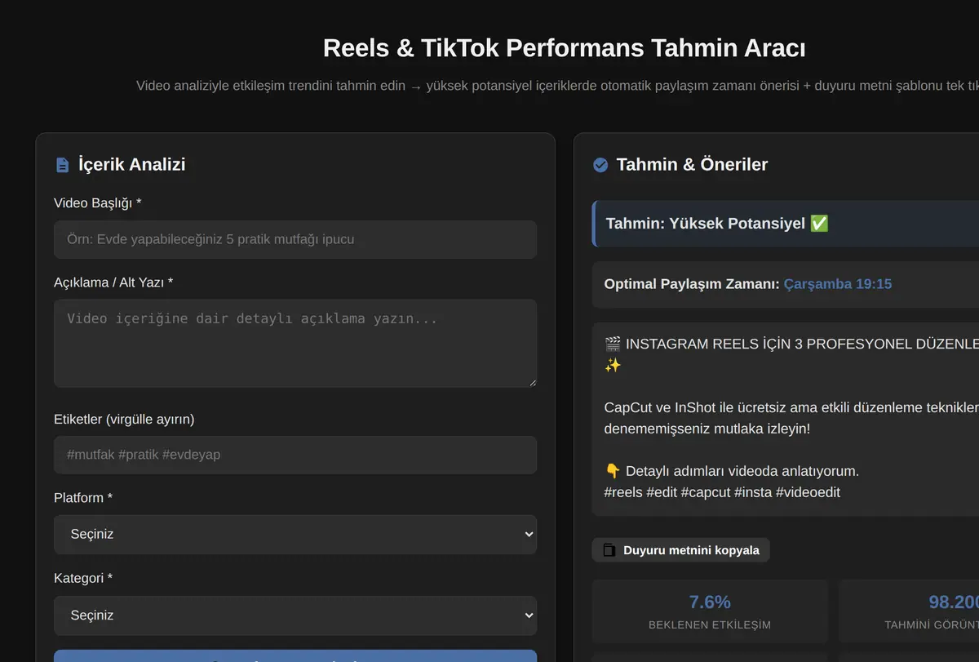This screenshot has width=979, height=662.
Task: Click the subtitle beginning Video analiziyle etkileşim
Action: [x=557, y=86]
